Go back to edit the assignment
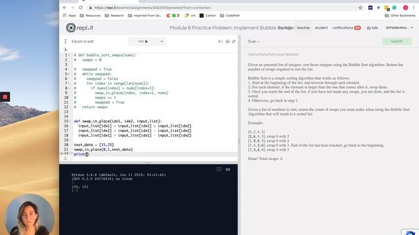Screen dimensions: 419x235 coord(82,41)
